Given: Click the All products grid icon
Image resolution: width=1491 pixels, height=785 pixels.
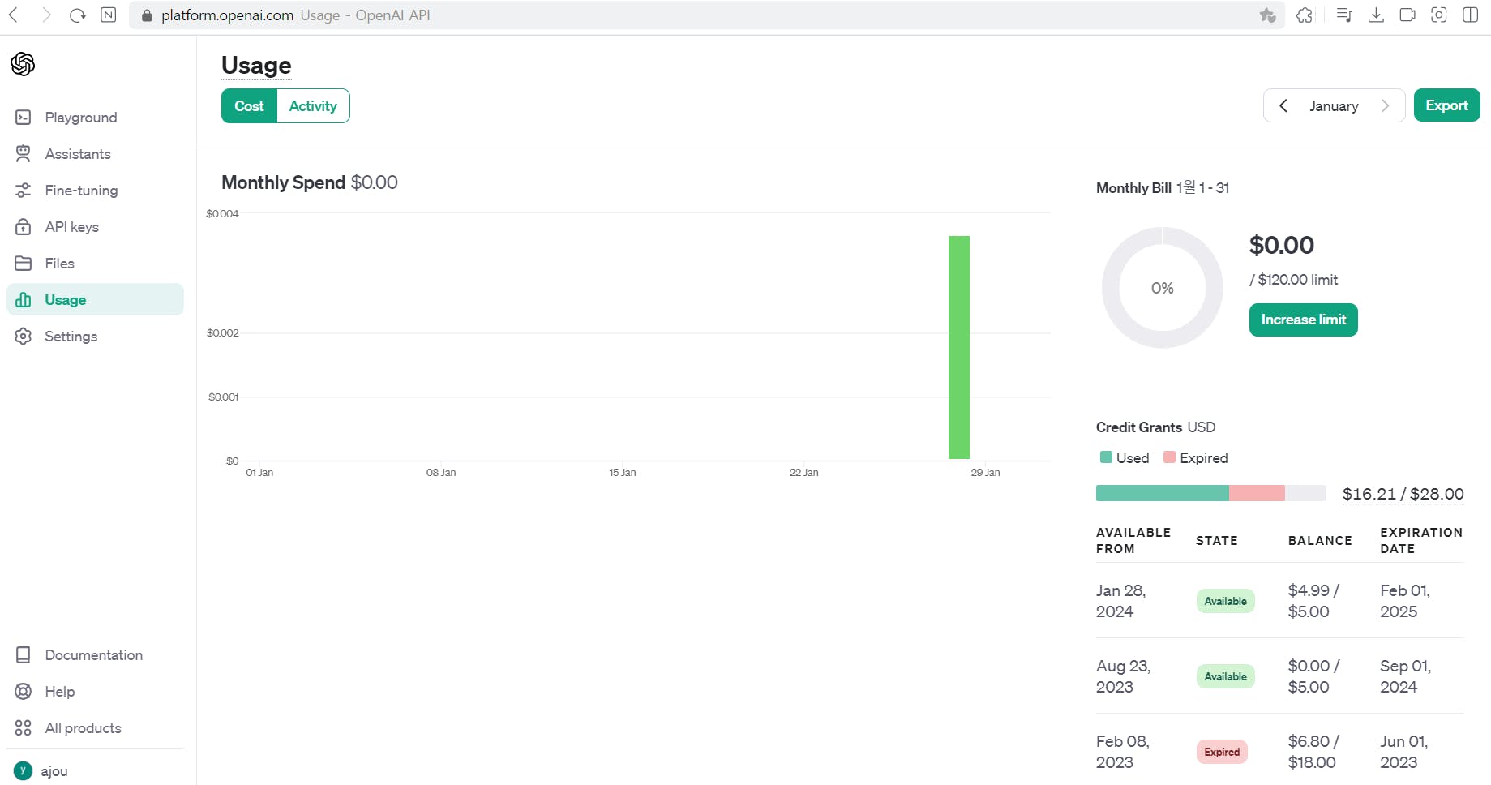Looking at the screenshot, I should 24,728.
